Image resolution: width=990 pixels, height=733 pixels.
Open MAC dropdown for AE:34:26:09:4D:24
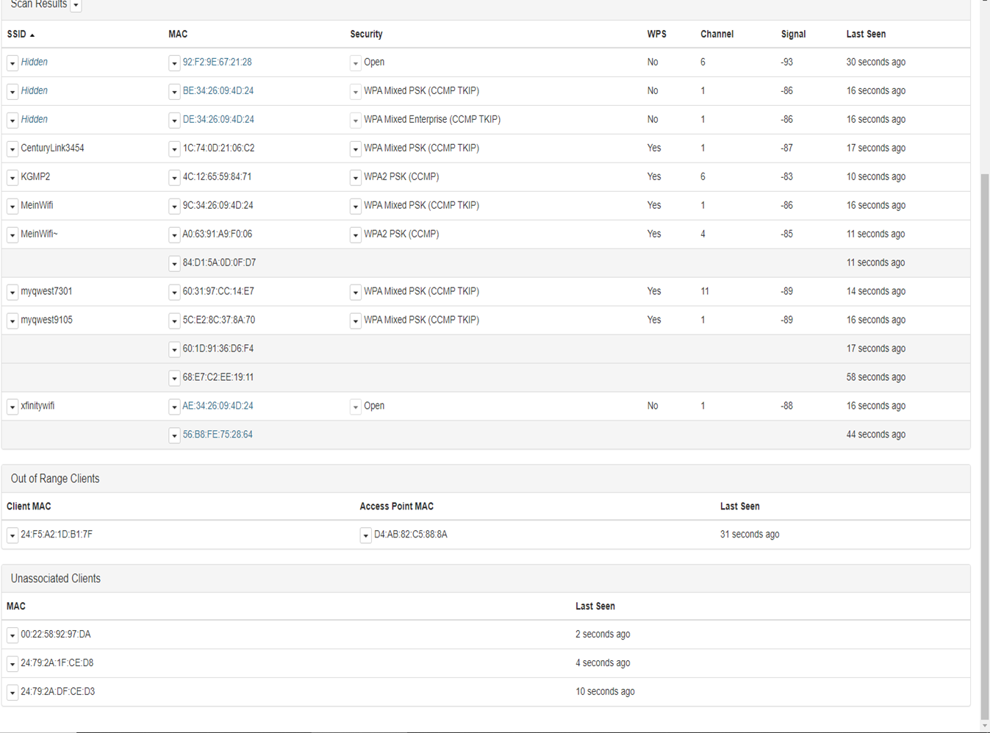pyautogui.click(x=174, y=407)
